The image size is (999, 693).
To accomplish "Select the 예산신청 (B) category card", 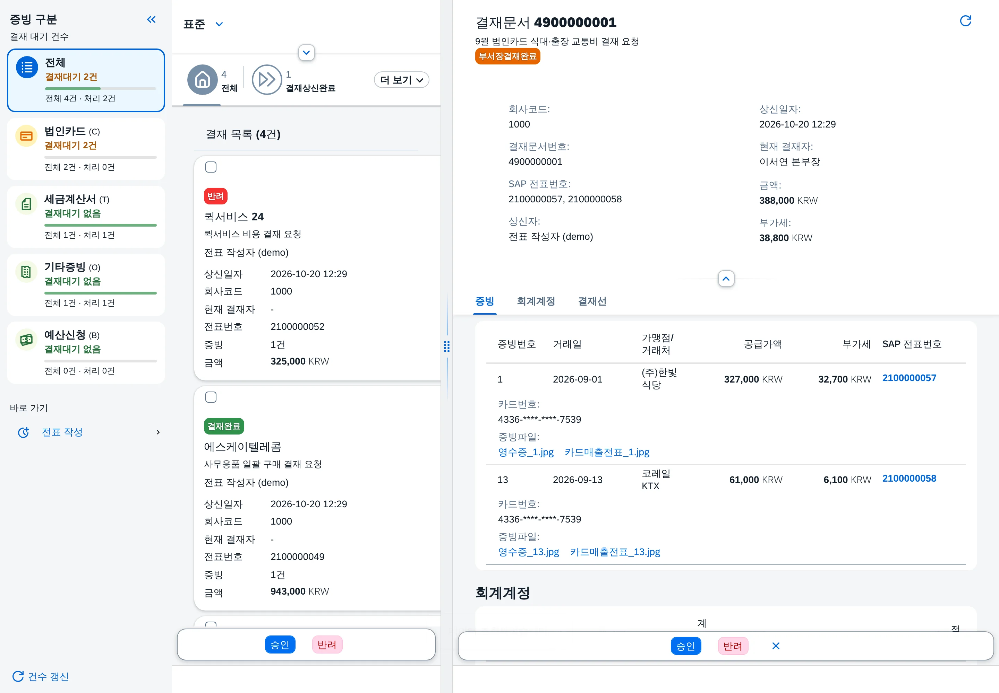I will pos(86,353).
